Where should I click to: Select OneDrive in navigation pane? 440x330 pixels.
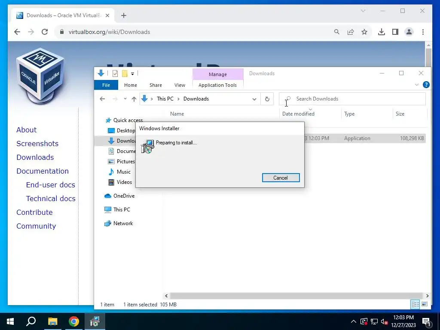(124, 196)
